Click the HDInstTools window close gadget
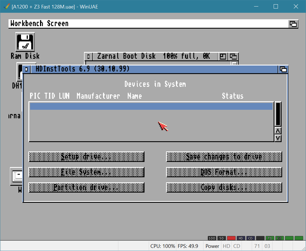Viewport: 306px width, 251px height. (26, 69)
